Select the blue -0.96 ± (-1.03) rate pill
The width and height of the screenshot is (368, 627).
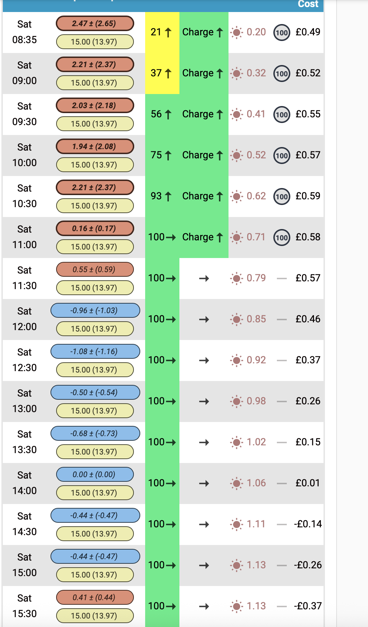[x=95, y=310]
